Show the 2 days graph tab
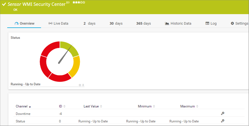This screenshot has width=249, height=126. point(89,24)
